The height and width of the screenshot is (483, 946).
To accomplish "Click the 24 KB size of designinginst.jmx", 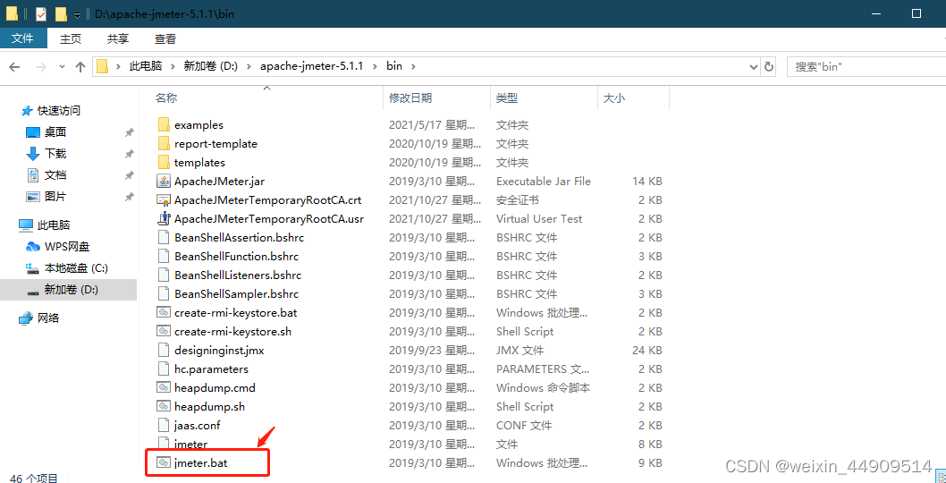I will pyautogui.click(x=646, y=351).
